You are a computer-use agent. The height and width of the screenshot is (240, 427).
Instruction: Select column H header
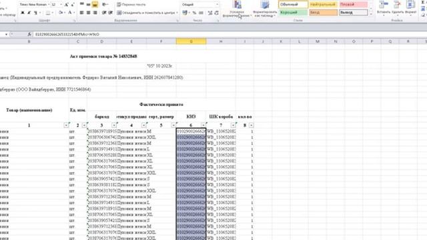pyautogui.click(x=221, y=41)
